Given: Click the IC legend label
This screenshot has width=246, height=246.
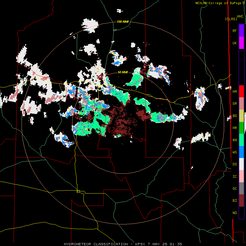Looking at the screenshot, I should pyautogui.click(x=235, y=177).
